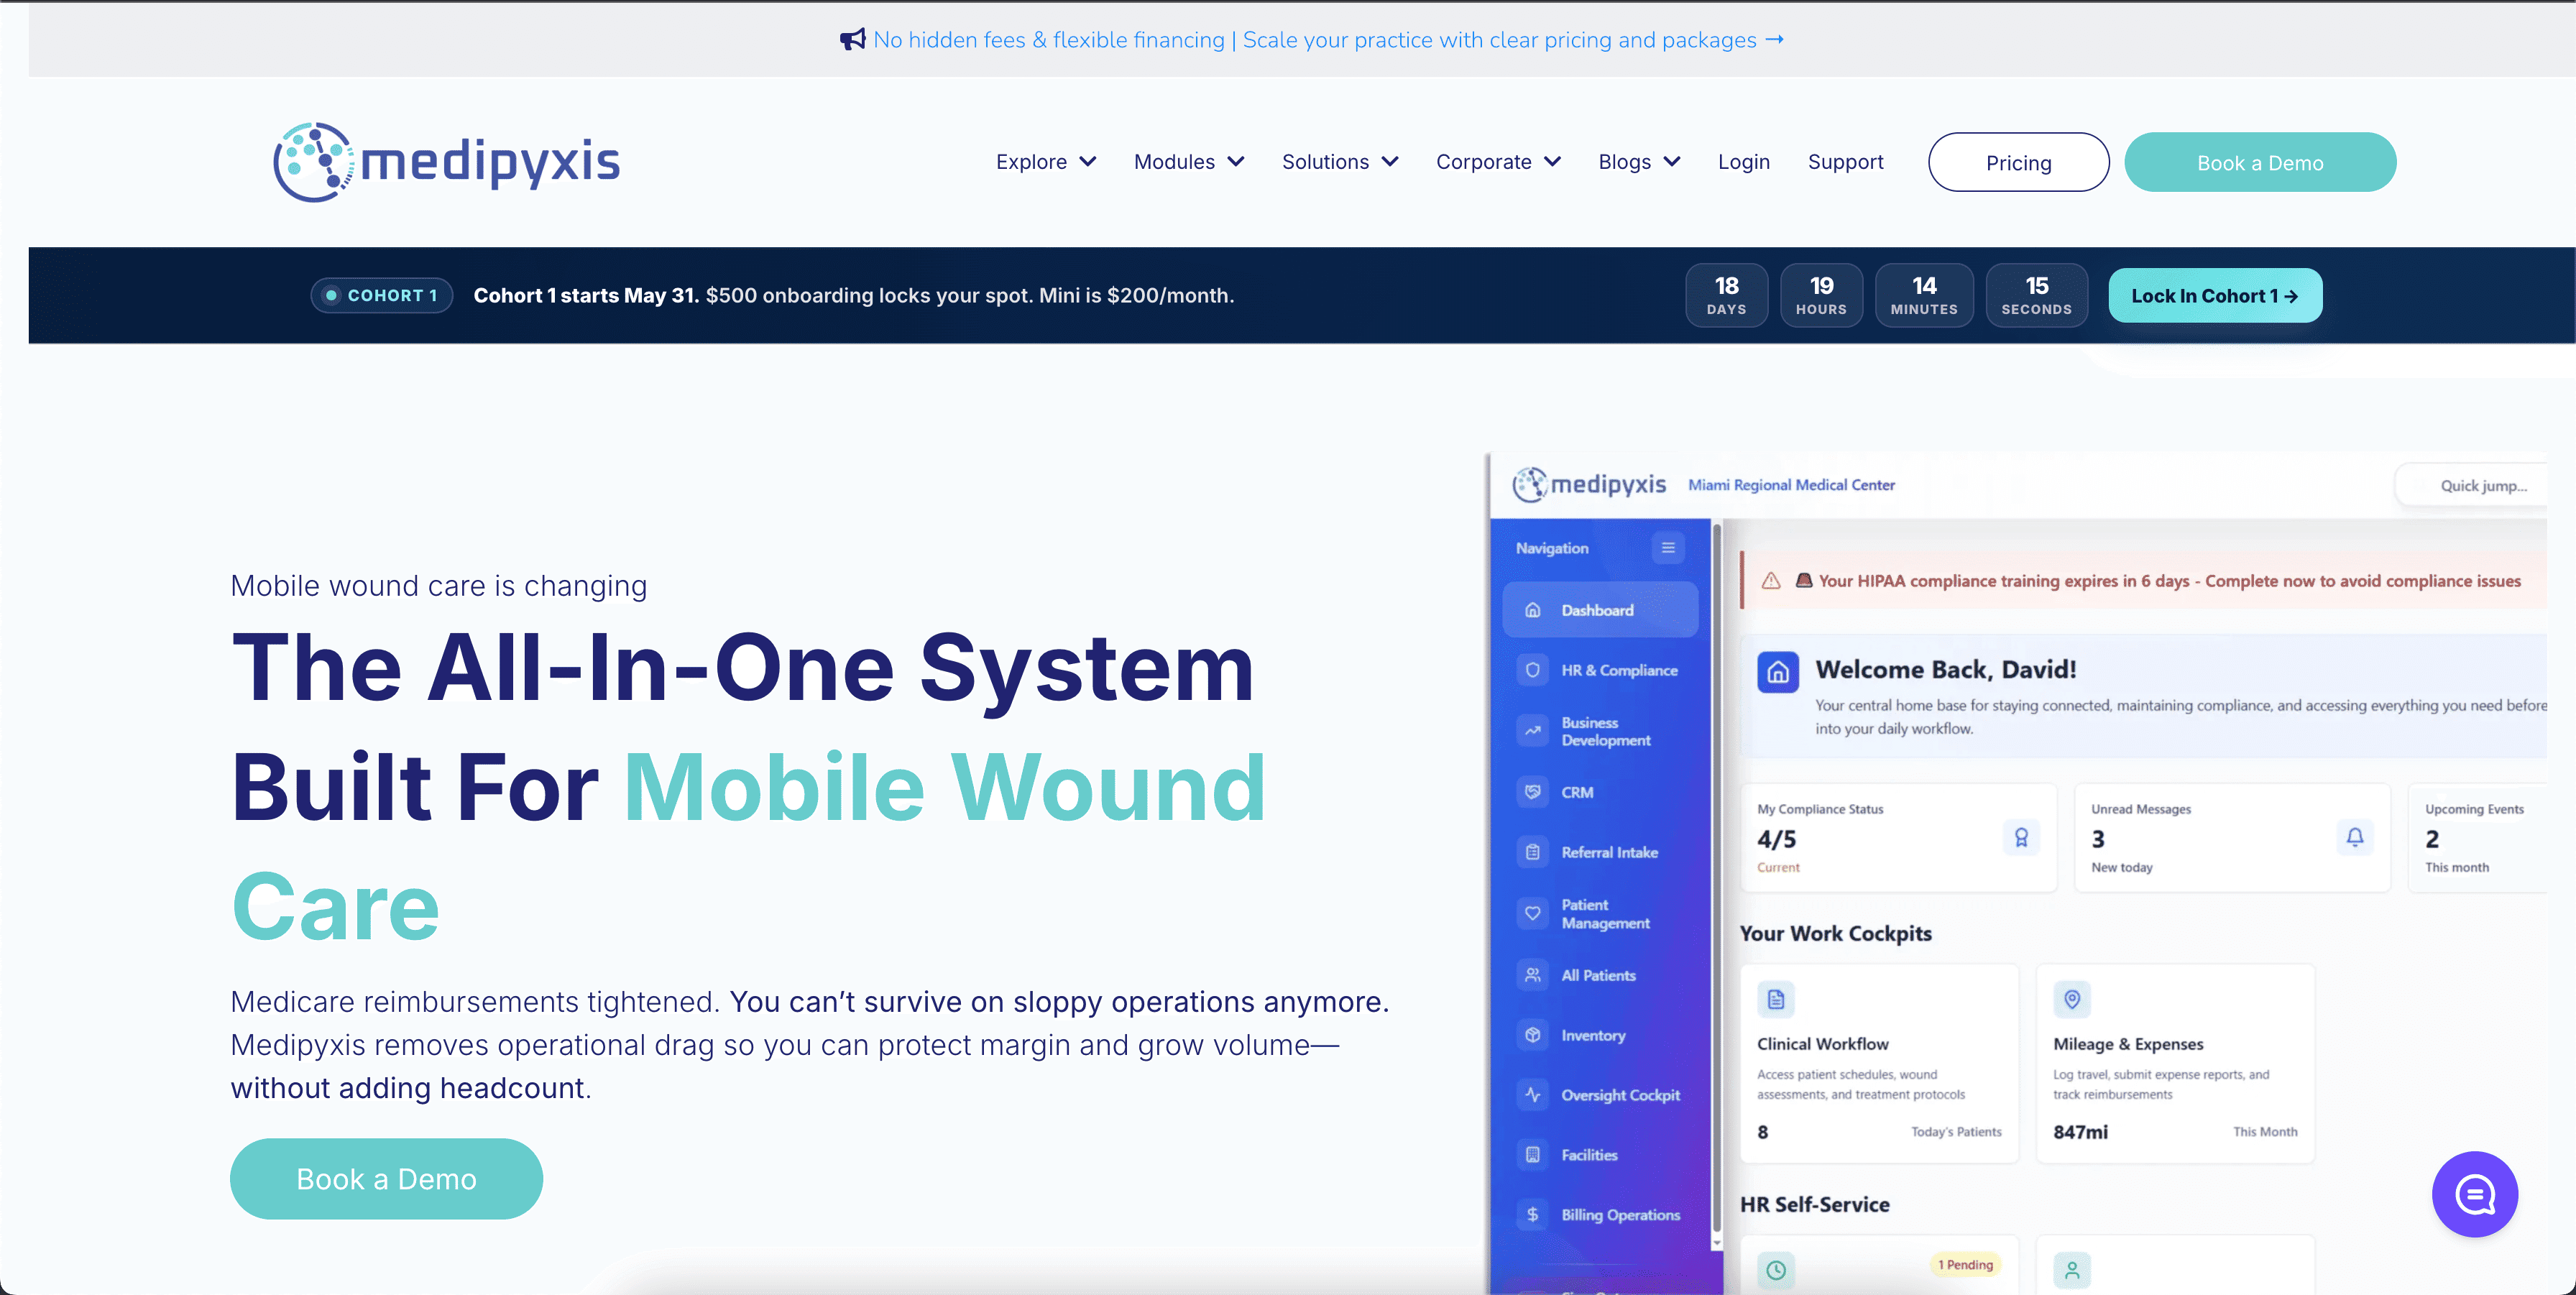Open the Login page link

click(x=1743, y=162)
